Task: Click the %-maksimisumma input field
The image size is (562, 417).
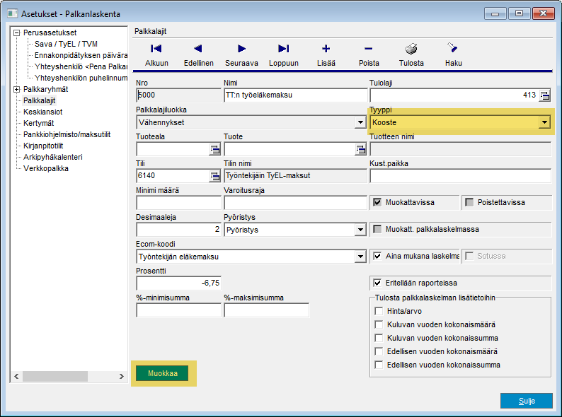Action: [266, 310]
